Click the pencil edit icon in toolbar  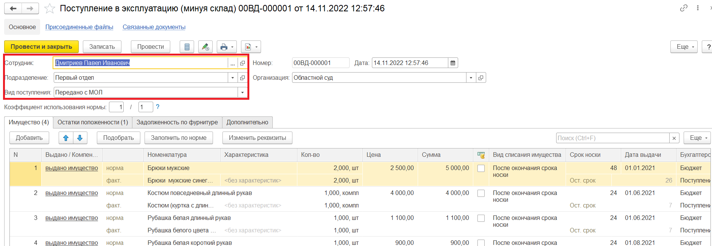[205, 47]
